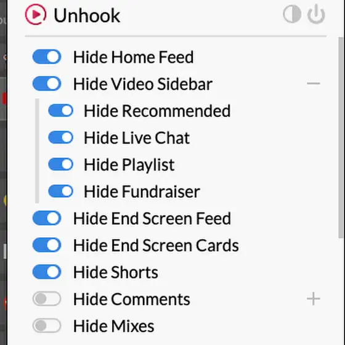Viewport: 345px width, 345px height.
Task: Toggle Hide End Screen Feed off
Action: point(47,218)
